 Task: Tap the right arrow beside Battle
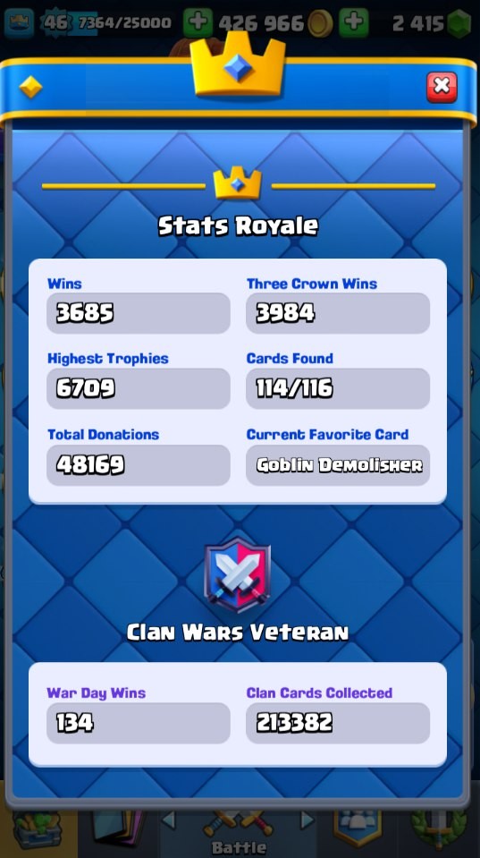[x=307, y=820]
